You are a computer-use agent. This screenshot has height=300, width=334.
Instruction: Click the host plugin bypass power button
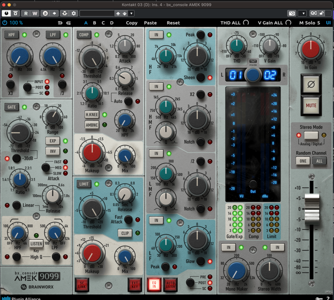pos(6,13)
